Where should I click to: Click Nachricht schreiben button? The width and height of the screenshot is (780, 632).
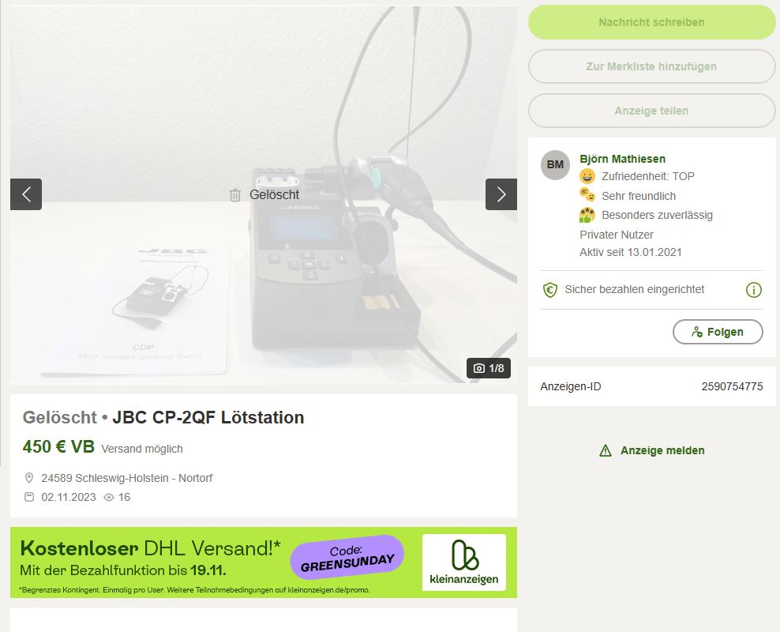pyautogui.click(x=651, y=22)
